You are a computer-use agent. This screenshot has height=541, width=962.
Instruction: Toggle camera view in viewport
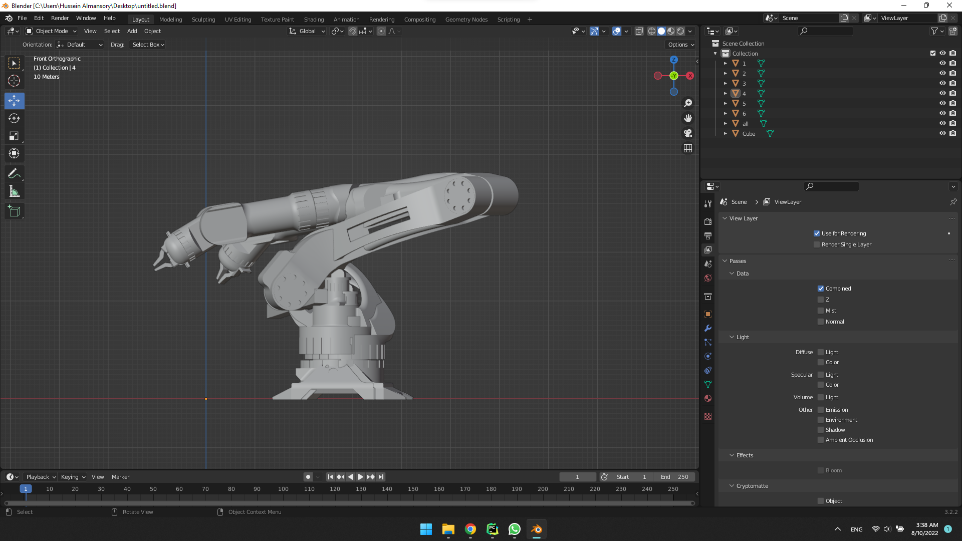click(x=688, y=133)
